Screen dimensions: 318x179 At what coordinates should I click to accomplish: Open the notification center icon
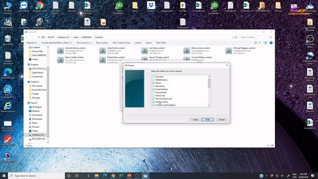point(313,176)
